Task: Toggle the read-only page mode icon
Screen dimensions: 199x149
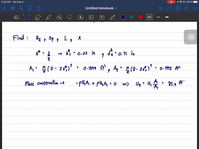Action: pos(16,17)
